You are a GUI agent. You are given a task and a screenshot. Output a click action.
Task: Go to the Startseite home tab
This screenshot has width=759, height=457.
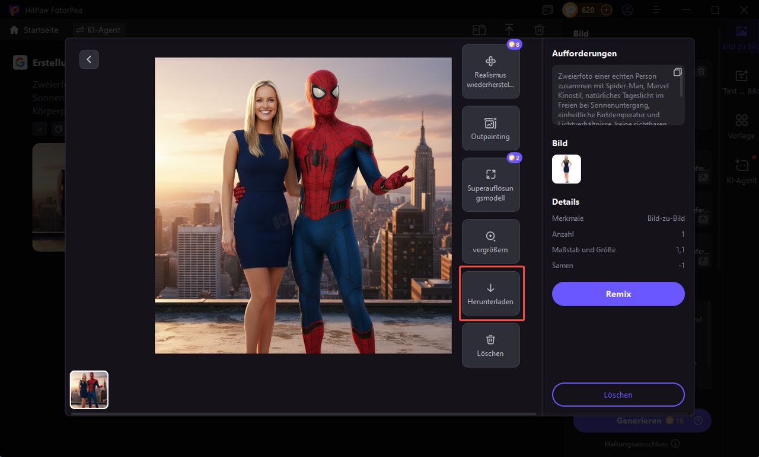[x=34, y=30]
